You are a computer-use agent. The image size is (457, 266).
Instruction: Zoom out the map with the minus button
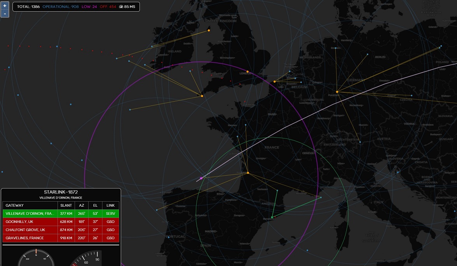[x=5, y=14]
